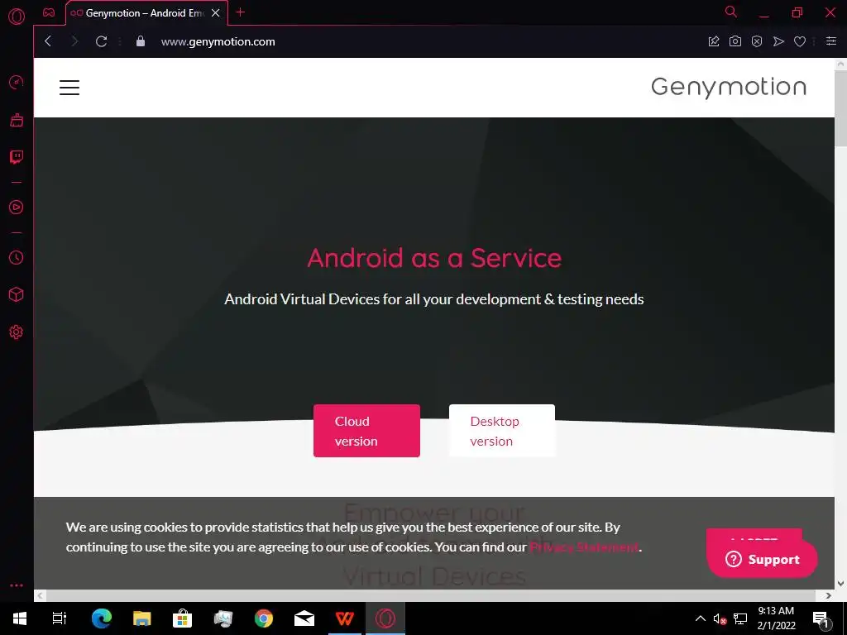Close the Genymotion tab
This screenshot has width=847, height=635.
coord(216,13)
